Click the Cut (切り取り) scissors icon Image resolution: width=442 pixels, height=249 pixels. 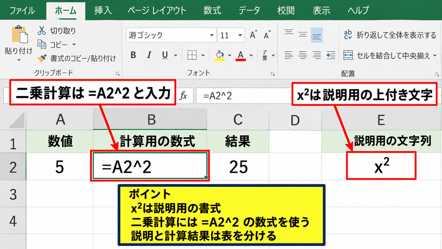point(42,30)
